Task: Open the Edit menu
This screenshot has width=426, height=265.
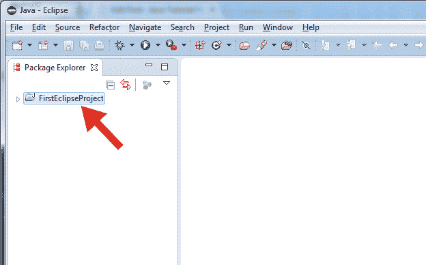Action: coord(39,27)
